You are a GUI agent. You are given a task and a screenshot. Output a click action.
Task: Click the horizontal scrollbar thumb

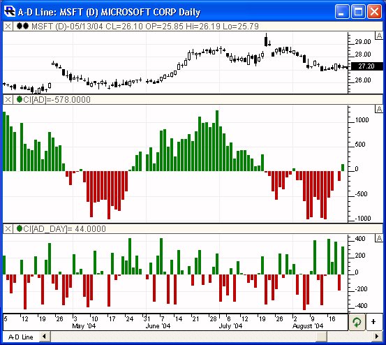pos(322,337)
